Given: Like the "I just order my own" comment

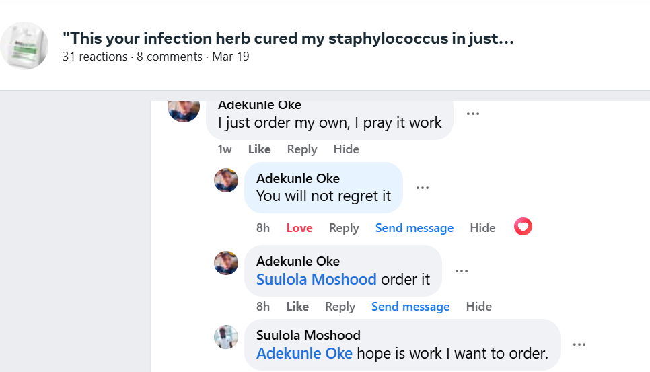Looking at the screenshot, I should pyautogui.click(x=259, y=149).
